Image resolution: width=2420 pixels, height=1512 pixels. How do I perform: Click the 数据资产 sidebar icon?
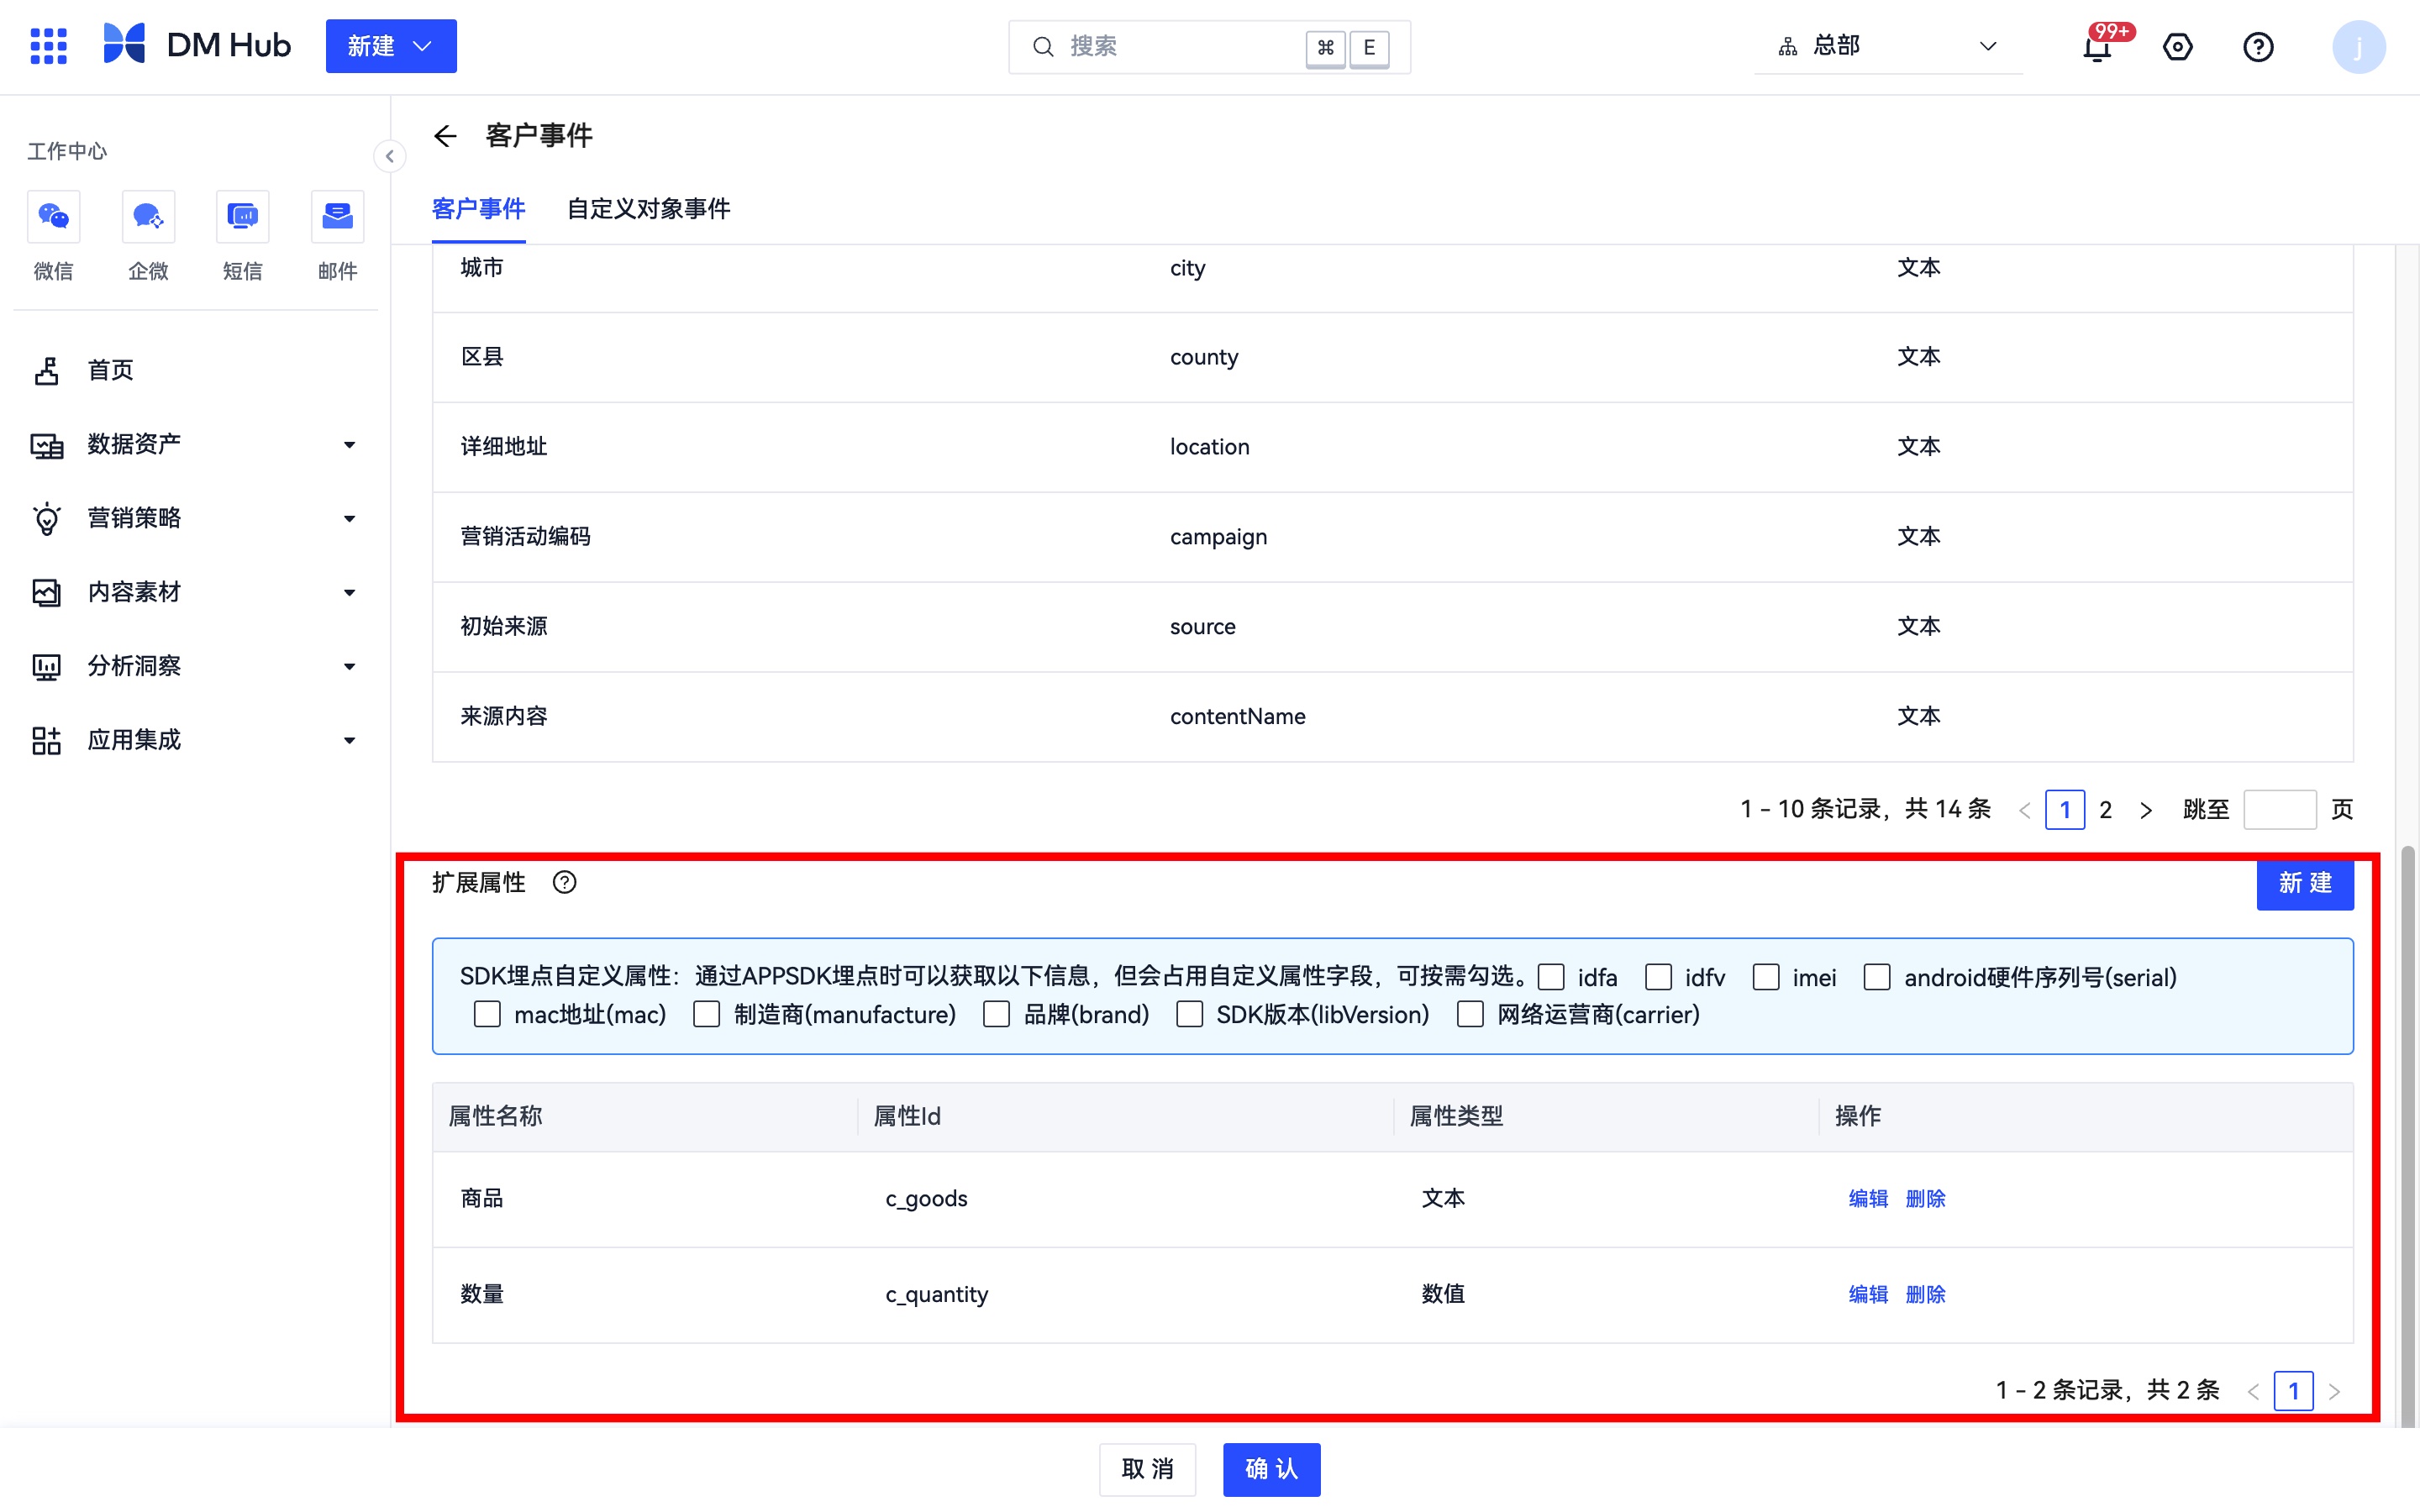(46, 444)
